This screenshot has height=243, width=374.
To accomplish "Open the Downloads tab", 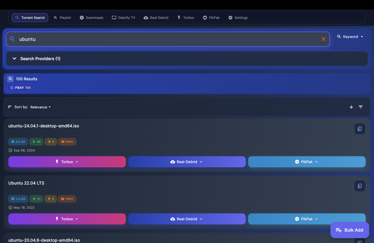I will [91, 18].
